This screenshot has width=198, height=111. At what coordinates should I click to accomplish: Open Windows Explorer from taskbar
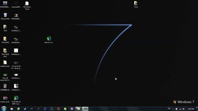tap(12, 109)
